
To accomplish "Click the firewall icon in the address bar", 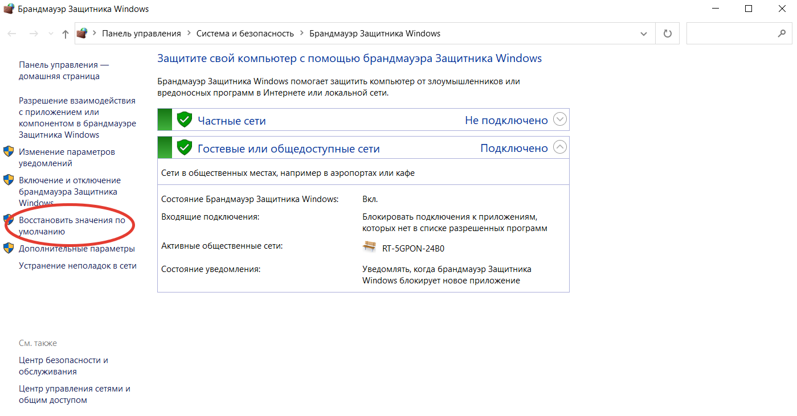I will 83,33.
